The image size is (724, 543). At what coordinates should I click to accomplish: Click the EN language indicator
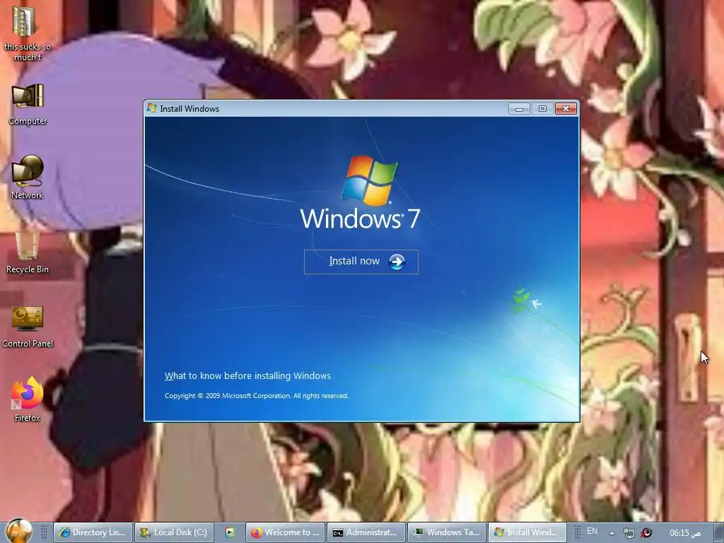click(592, 532)
